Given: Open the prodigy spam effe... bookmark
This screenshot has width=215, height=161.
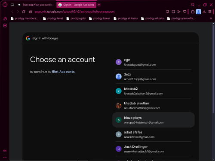Looking at the screenshot, I should coord(181,18).
